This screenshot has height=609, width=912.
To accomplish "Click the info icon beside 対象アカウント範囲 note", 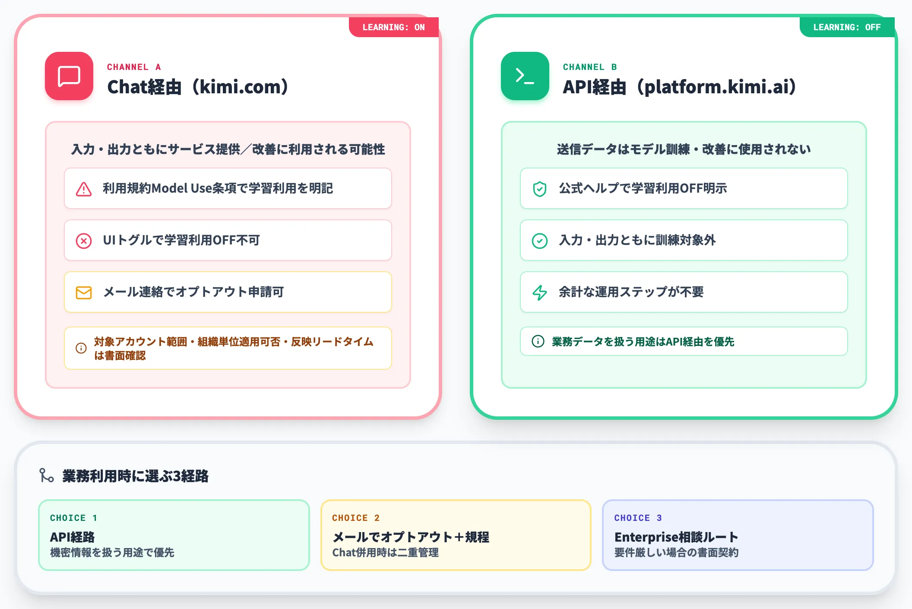I will click(x=81, y=348).
